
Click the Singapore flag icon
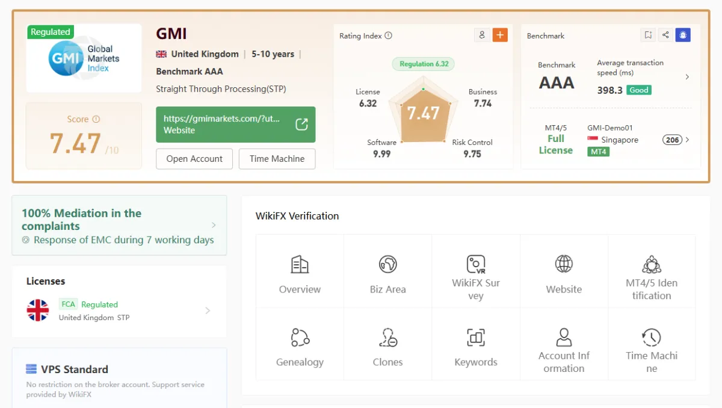click(x=593, y=140)
